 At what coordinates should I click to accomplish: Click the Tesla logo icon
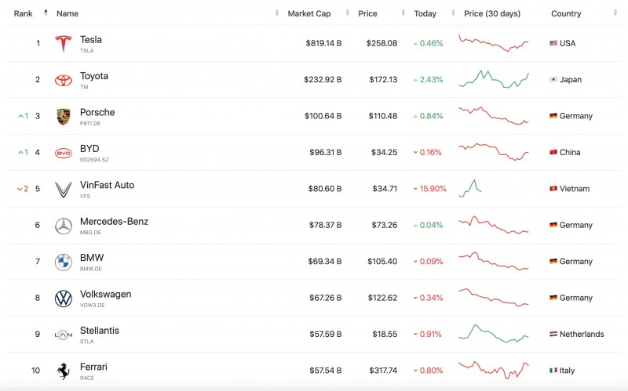(64, 44)
